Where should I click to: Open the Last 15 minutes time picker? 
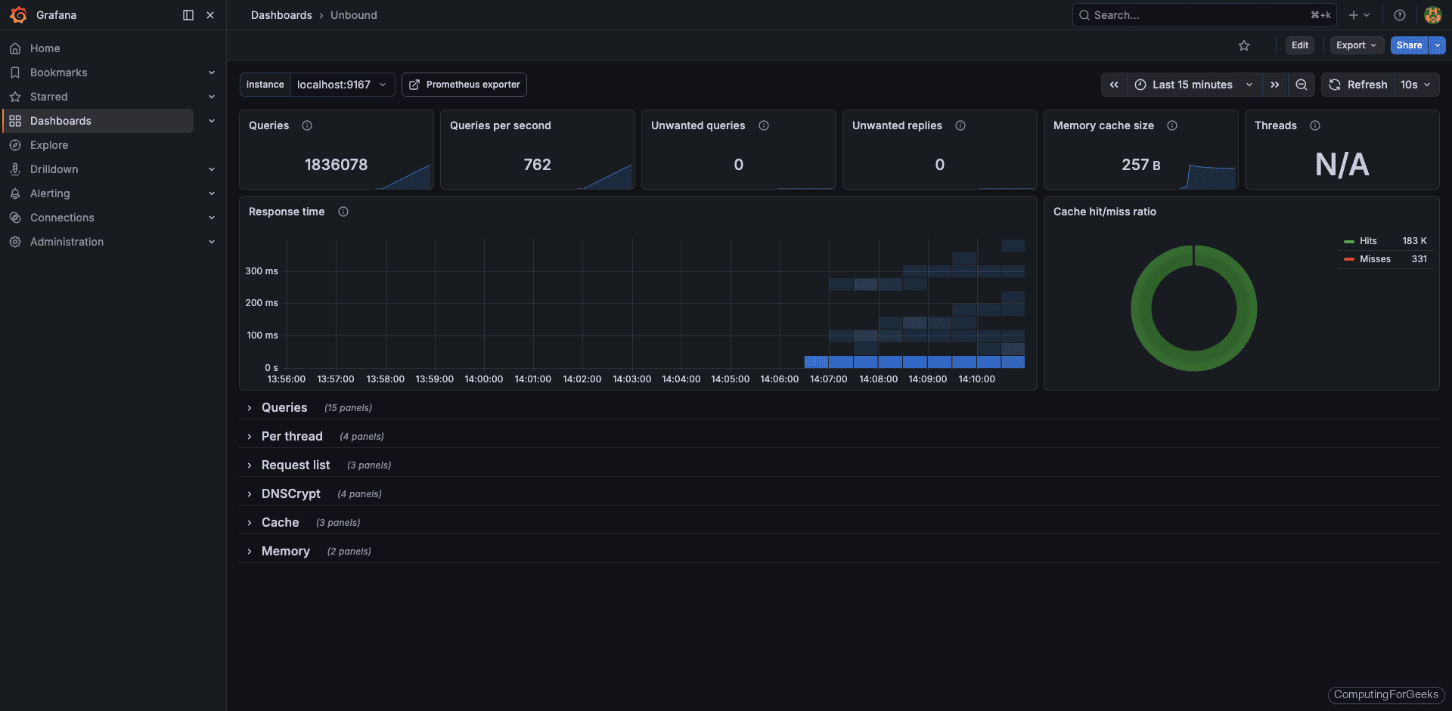(x=1193, y=85)
